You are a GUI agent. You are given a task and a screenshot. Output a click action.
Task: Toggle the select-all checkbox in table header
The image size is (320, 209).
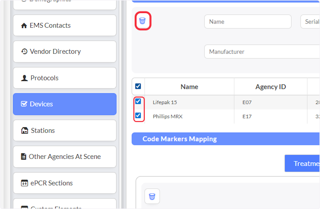(x=138, y=86)
